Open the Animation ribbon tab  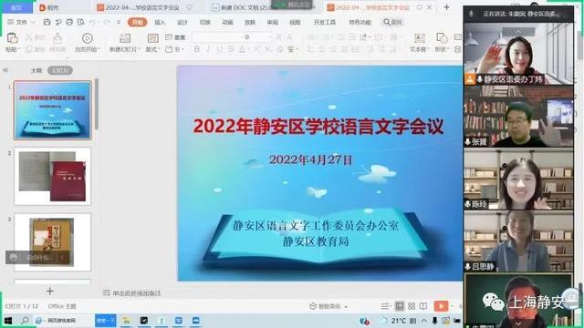click(227, 22)
